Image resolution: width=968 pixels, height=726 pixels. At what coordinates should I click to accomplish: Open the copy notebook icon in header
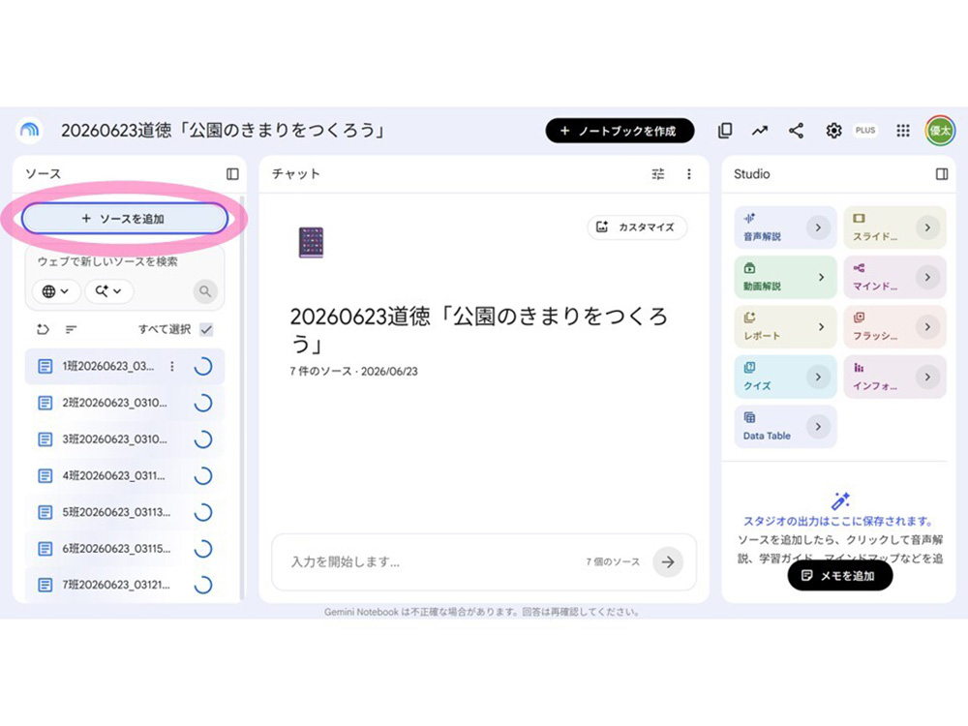point(725,131)
